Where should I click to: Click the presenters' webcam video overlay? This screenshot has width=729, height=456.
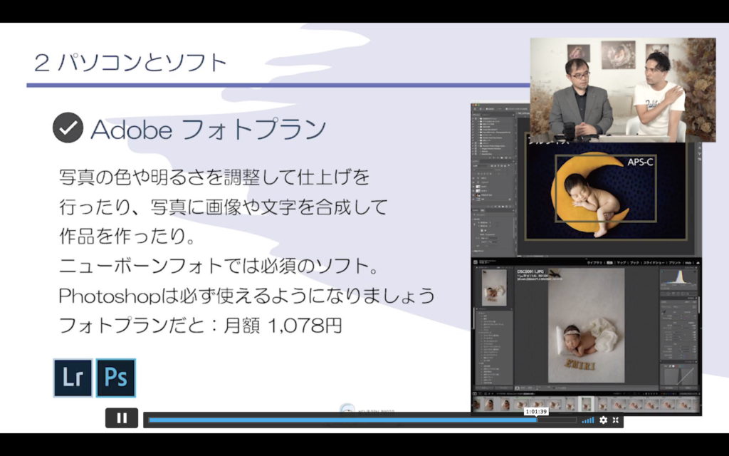tap(622, 90)
